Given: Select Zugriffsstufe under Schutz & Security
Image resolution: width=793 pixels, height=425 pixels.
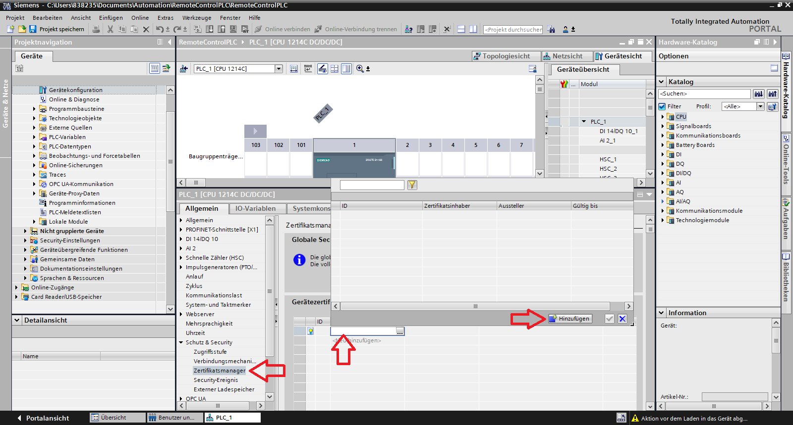Looking at the screenshot, I should tap(210, 352).
